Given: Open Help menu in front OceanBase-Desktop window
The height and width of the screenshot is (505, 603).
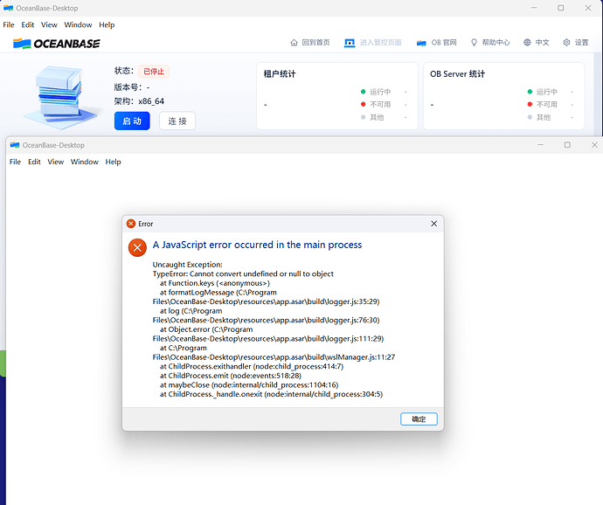Looking at the screenshot, I should point(113,162).
